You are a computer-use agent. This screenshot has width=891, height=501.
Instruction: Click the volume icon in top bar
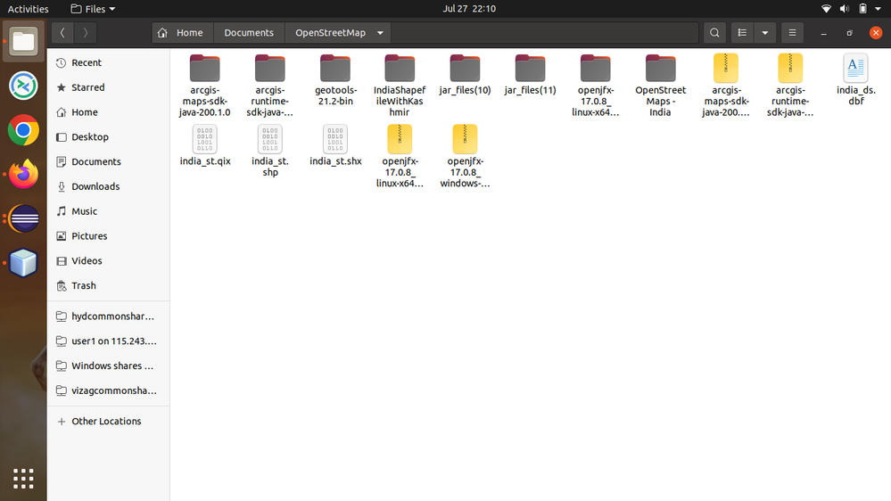click(x=845, y=9)
